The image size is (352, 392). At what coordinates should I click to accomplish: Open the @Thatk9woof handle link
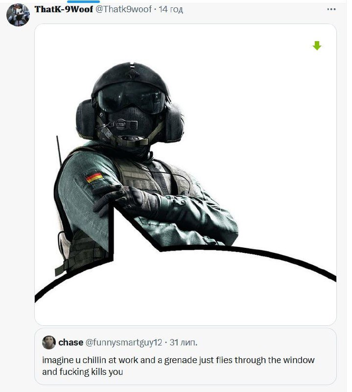[124, 9]
